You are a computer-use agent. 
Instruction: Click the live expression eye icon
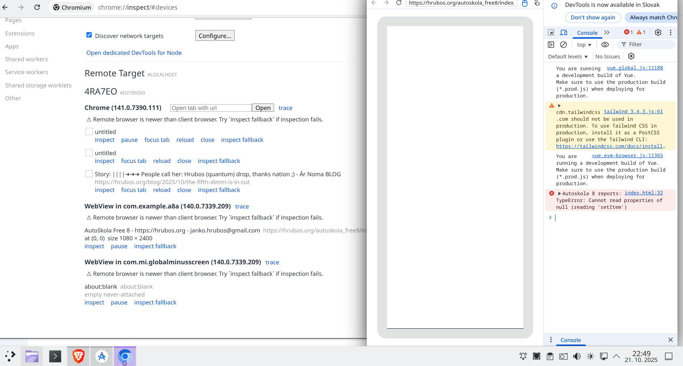point(605,45)
